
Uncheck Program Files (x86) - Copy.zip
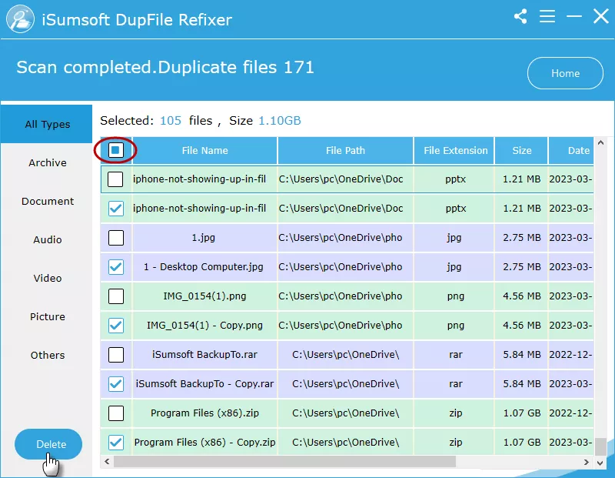[115, 443]
